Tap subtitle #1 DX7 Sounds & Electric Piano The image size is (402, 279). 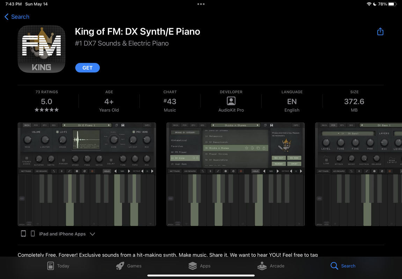click(x=122, y=43)
